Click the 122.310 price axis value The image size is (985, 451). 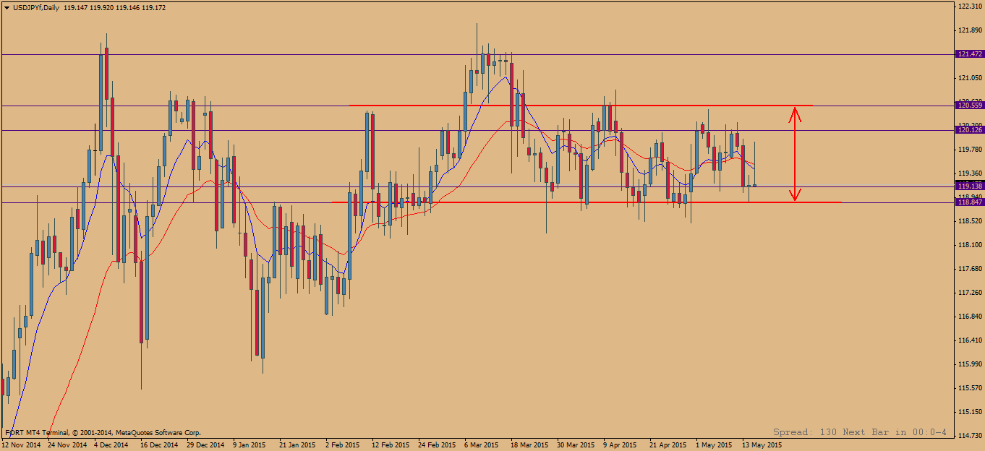969,6
